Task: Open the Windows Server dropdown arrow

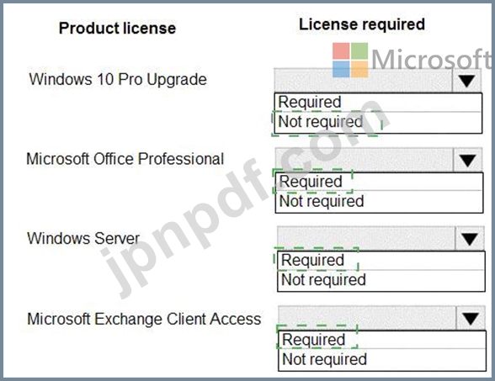Action: point(470,239)
